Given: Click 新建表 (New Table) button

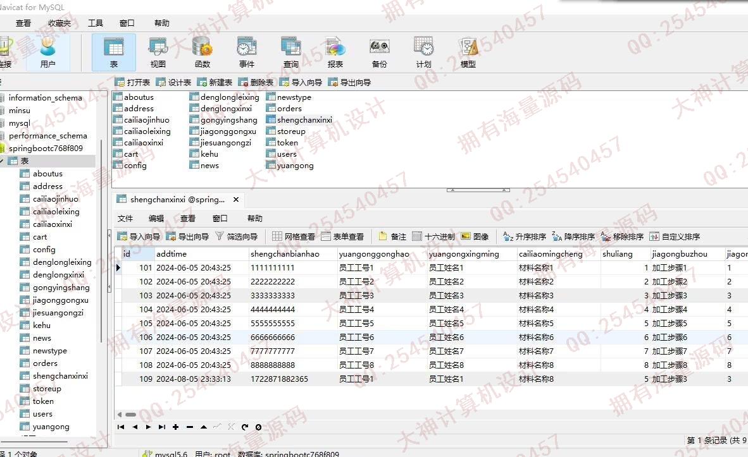Looking at the screenshot, I should (215, 82).
